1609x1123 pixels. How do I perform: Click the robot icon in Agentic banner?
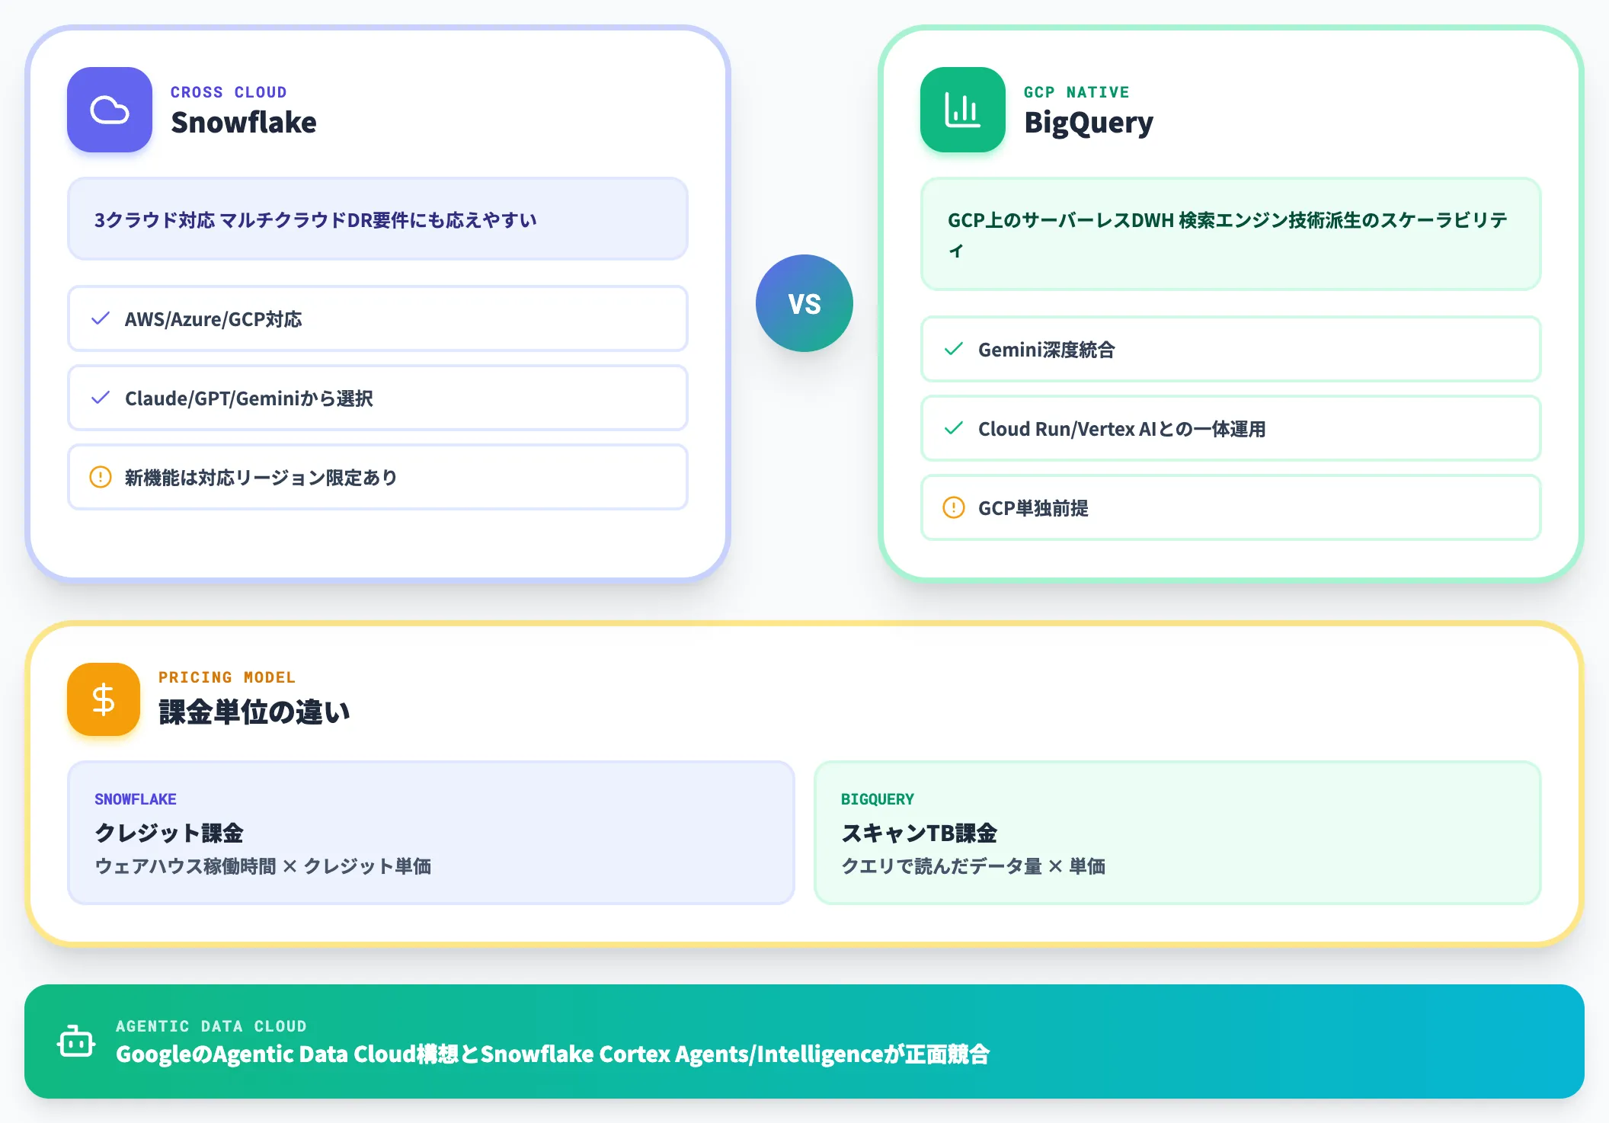pos(76,1041)
